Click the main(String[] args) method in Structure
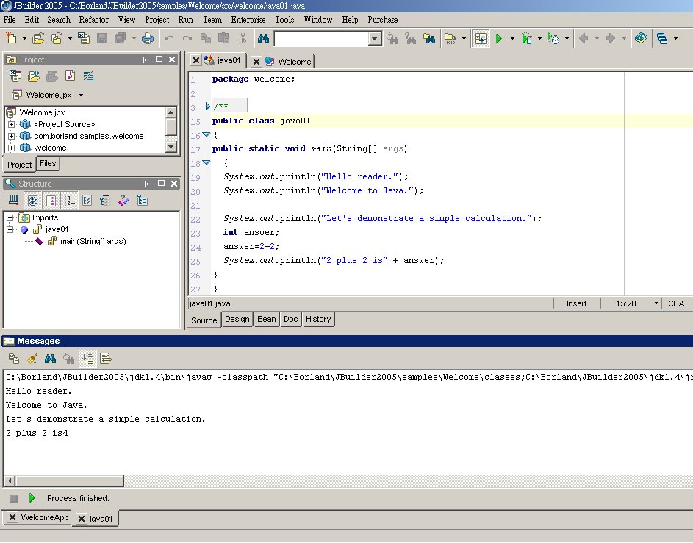Image resolution: width=693 pixels, height=543 pixels. pyautogui.click(x=93, y=241)
